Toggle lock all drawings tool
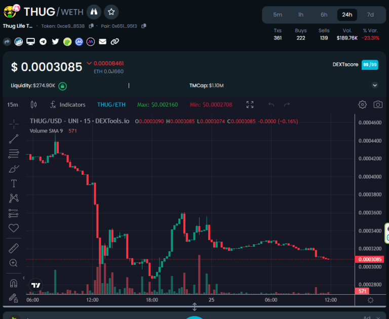Screen dimensions: 389x319 (x=14, y=298)
